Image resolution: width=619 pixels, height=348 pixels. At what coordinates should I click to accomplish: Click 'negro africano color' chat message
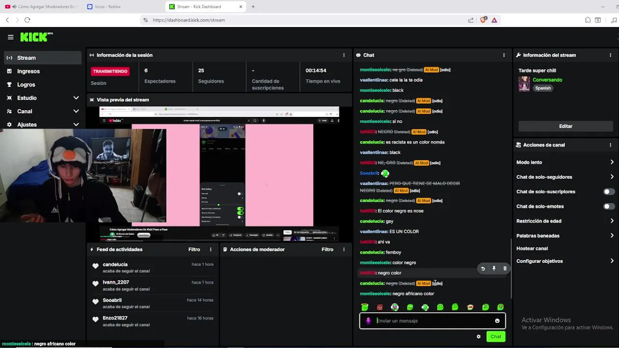(x=413, y=294)
